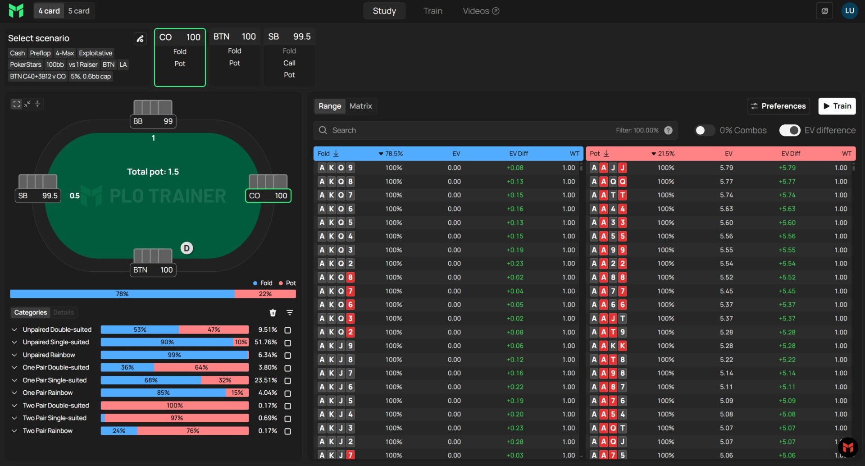
Task: Enable the 0% Combos toggle
Action: coord(704,130)
